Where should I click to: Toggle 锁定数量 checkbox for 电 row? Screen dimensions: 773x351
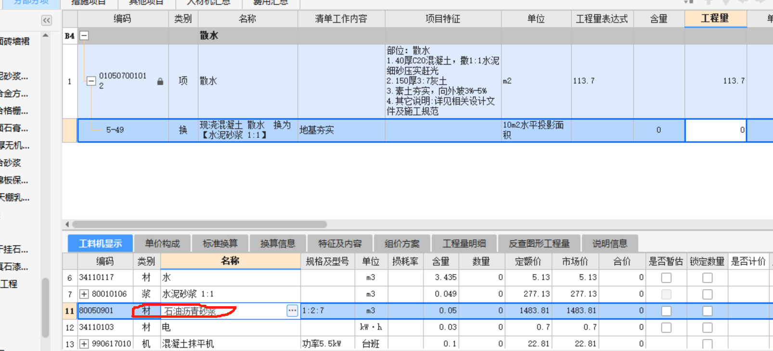point(708,327)
